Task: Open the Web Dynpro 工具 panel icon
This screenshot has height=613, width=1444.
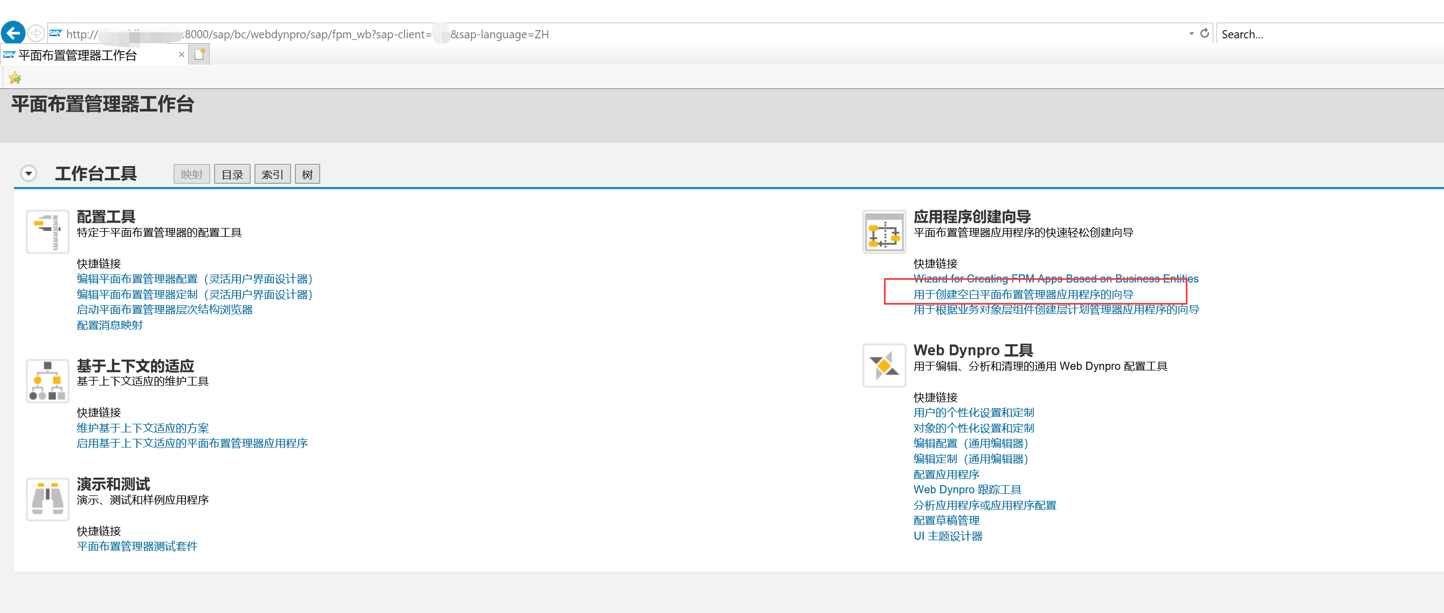Action: pyautogui.click(x=883, y=364)
